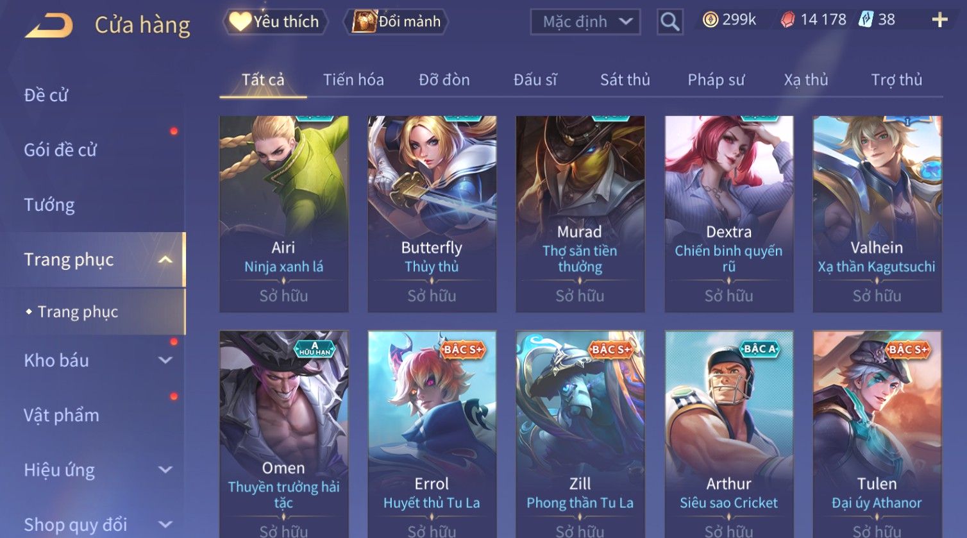Switch to the Pháp sư tab
Screen dimensions: 967x538
716,80
